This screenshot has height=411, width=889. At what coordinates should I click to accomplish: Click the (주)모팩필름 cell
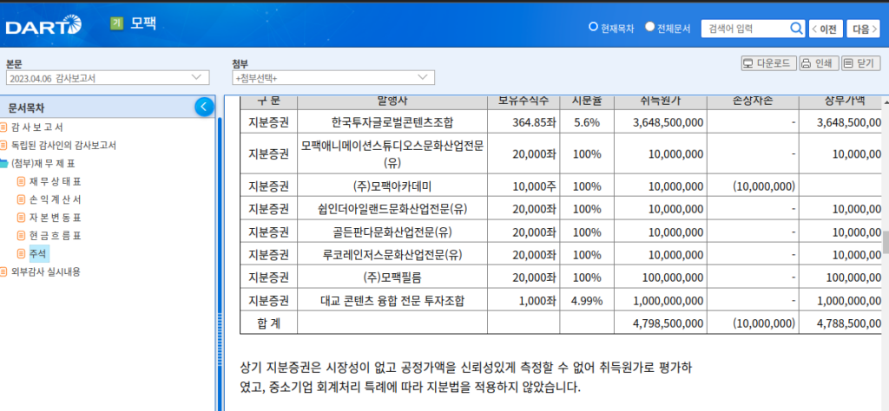392,277
